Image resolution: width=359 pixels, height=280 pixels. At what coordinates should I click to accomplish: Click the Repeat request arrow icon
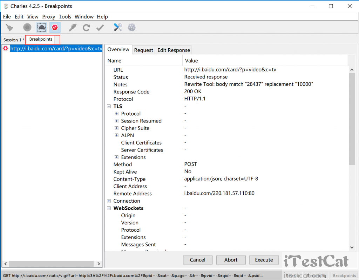point(86,28)
